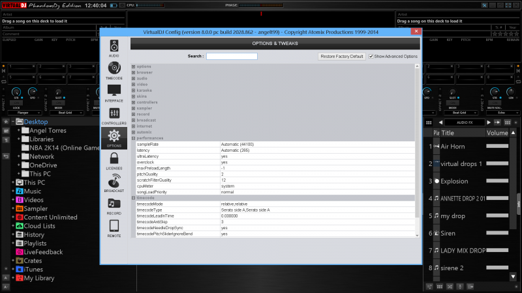Image resolution: width=522 pixels, height=293 pixels.
Task: Open the Remote settings page
Action: (x=114, y=229)
